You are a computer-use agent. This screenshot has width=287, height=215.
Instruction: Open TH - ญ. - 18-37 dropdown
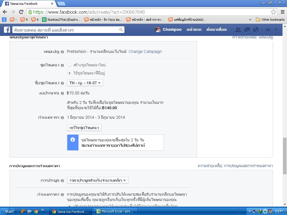(85, 83)
